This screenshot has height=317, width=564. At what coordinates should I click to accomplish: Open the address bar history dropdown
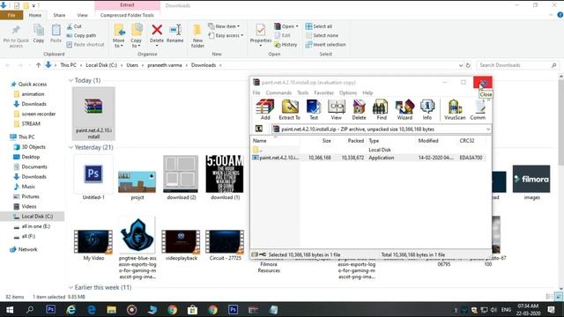click(x=461, y=65)
